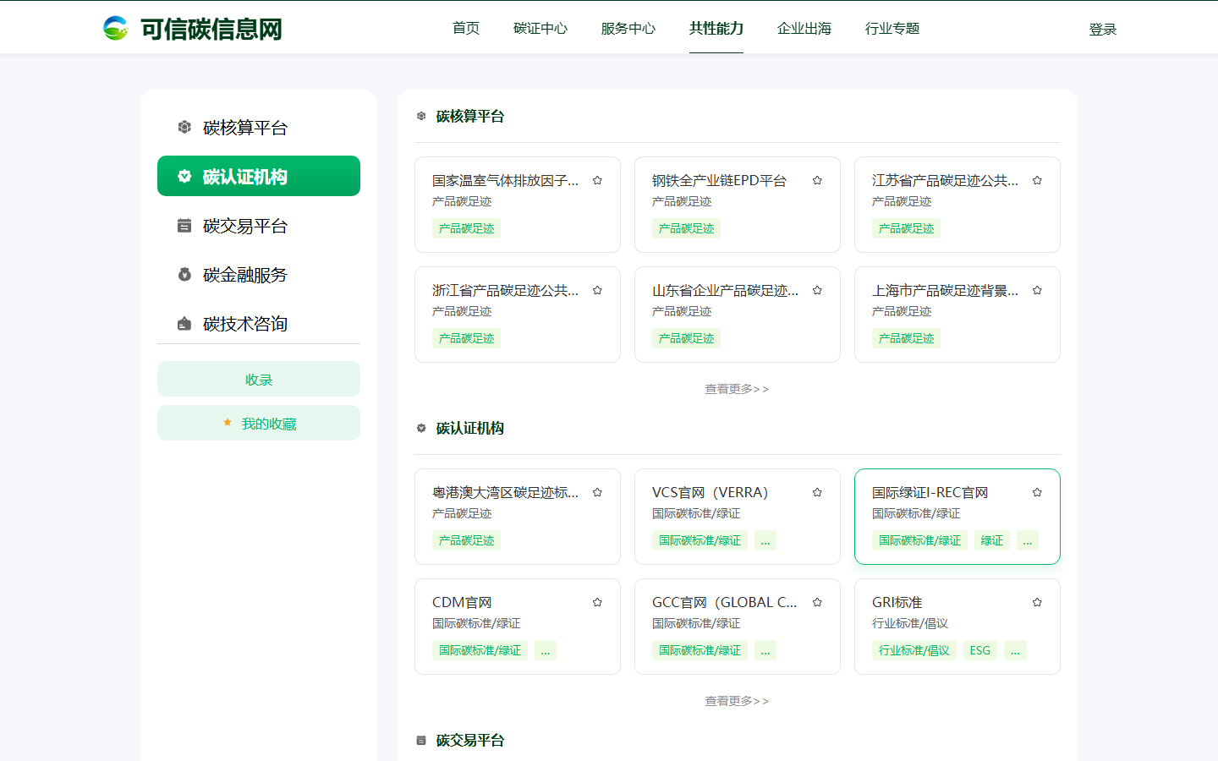Open the 国家温室气体排放因子 card title
Screen dimensions: 1218x761
[506, 180]
